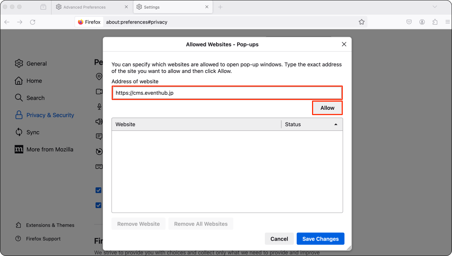Viewport: 452px width, 256px height.
Task: Click the Extensions & Themes puzzle icon
Action: [18, 225]
